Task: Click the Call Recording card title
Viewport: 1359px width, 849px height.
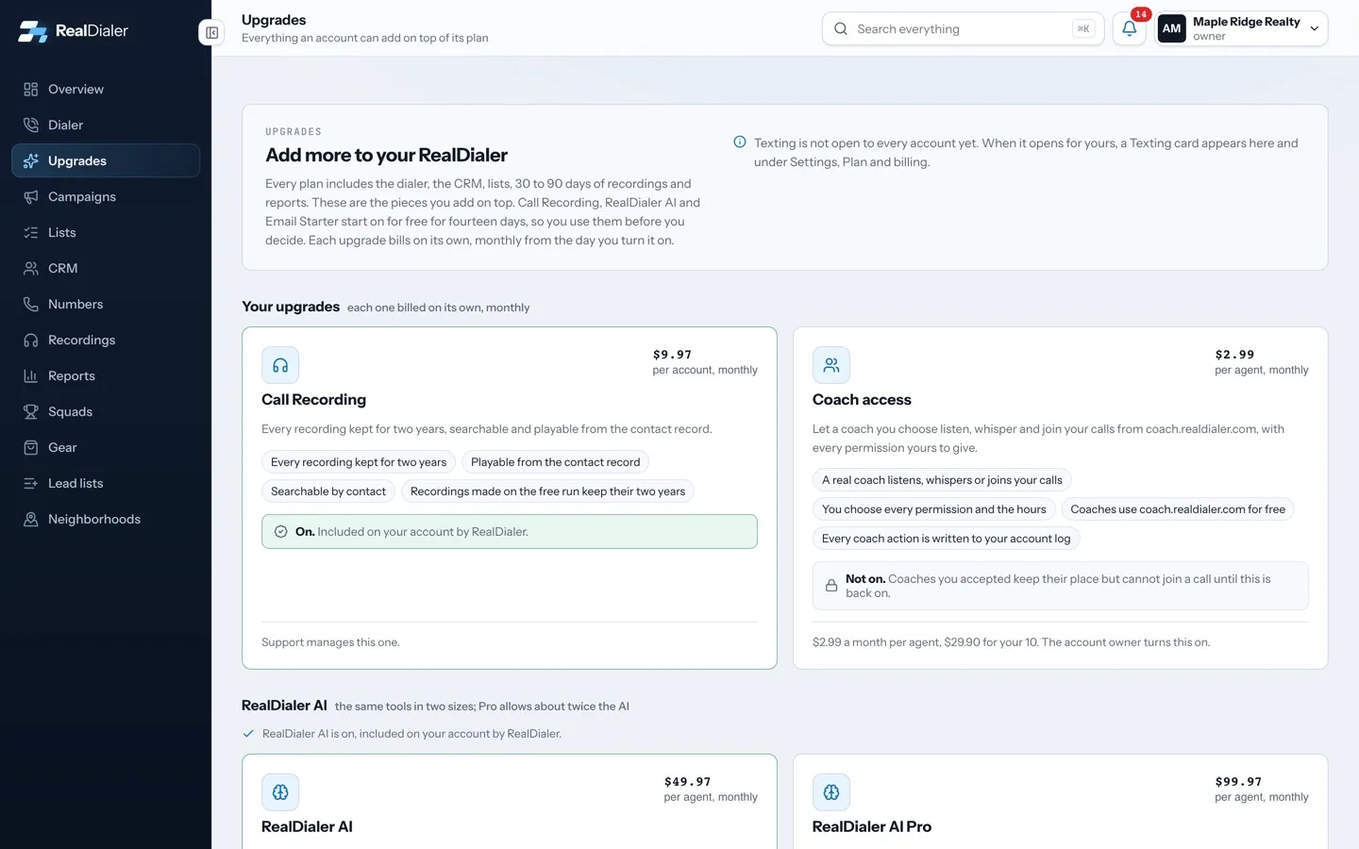Action: [x=313, y=400]
